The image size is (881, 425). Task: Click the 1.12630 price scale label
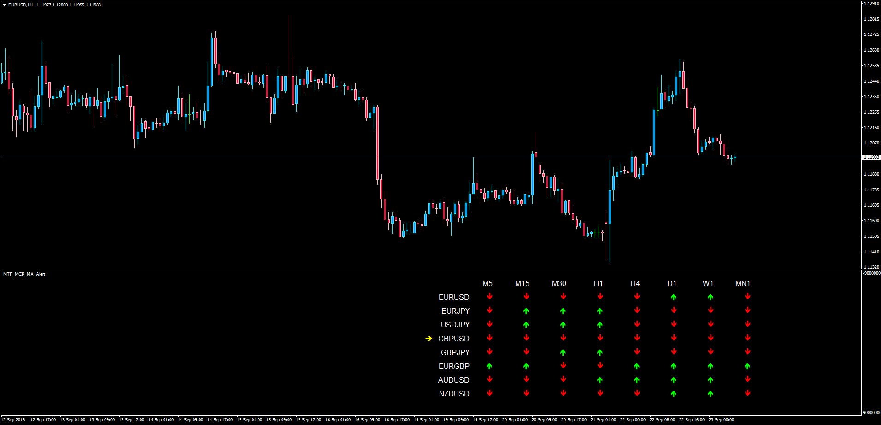pyautogui.click(x=871, y=50)
